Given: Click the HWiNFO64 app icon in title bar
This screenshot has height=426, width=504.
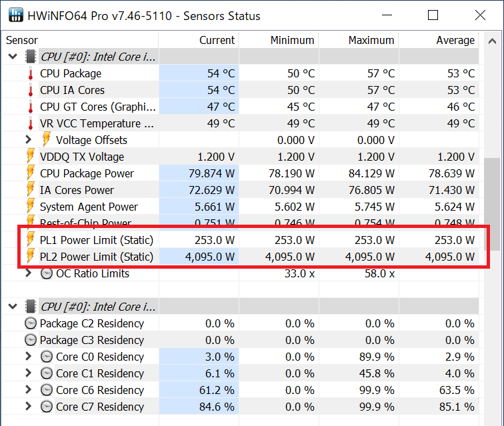Looking at the screenshot, I should click(x=15, y=15).
